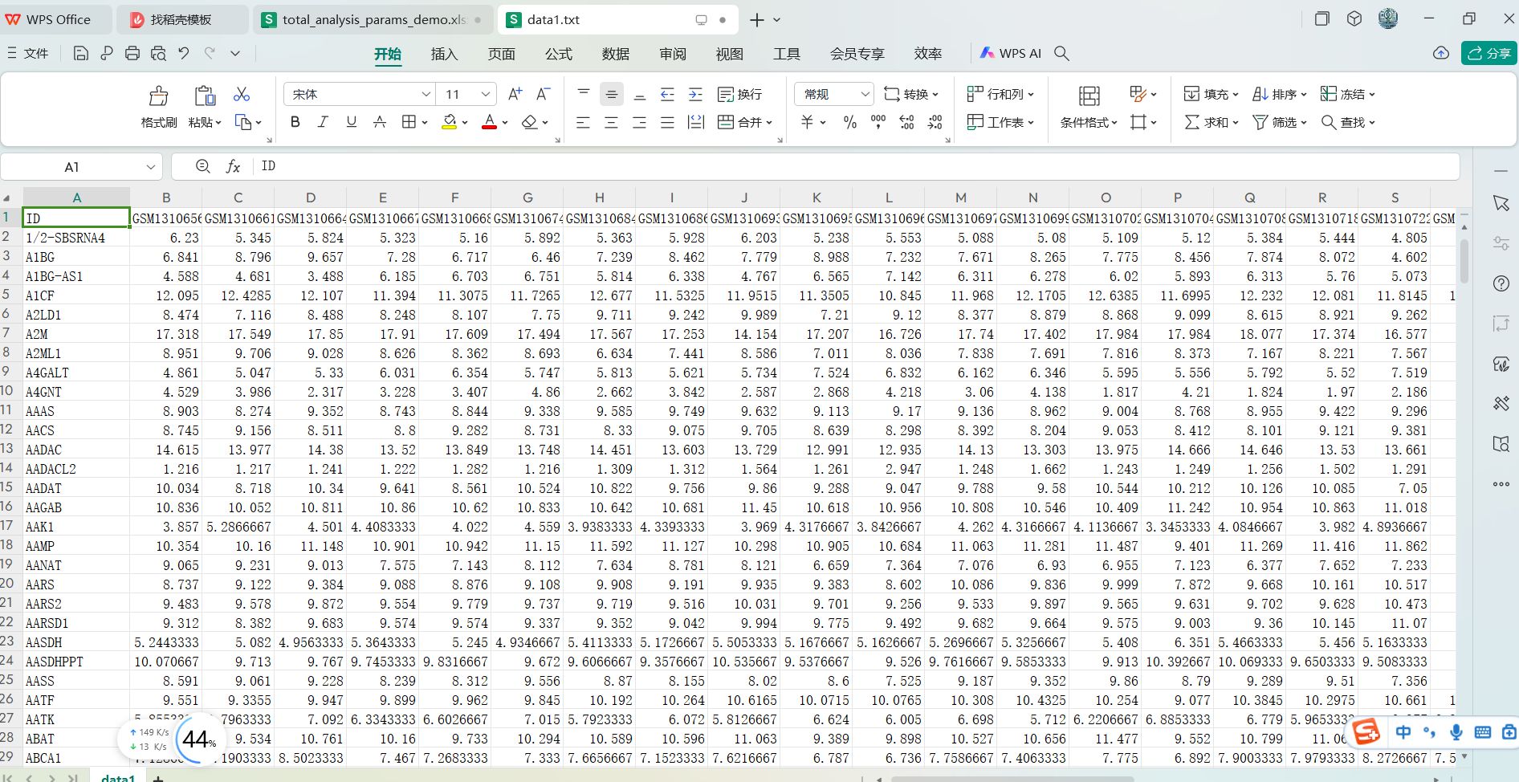Click the Save icon in quick toolbar
The height and width of the screenshot is (782, 1519).
point(80,53)
